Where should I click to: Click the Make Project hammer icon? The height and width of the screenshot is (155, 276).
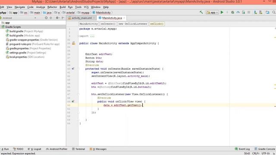(201, 12)
